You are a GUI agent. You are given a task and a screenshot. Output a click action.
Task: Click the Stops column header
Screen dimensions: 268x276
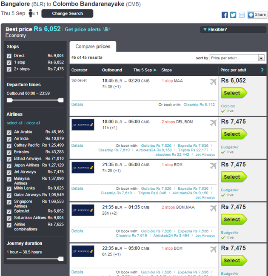tap(166, 70)
